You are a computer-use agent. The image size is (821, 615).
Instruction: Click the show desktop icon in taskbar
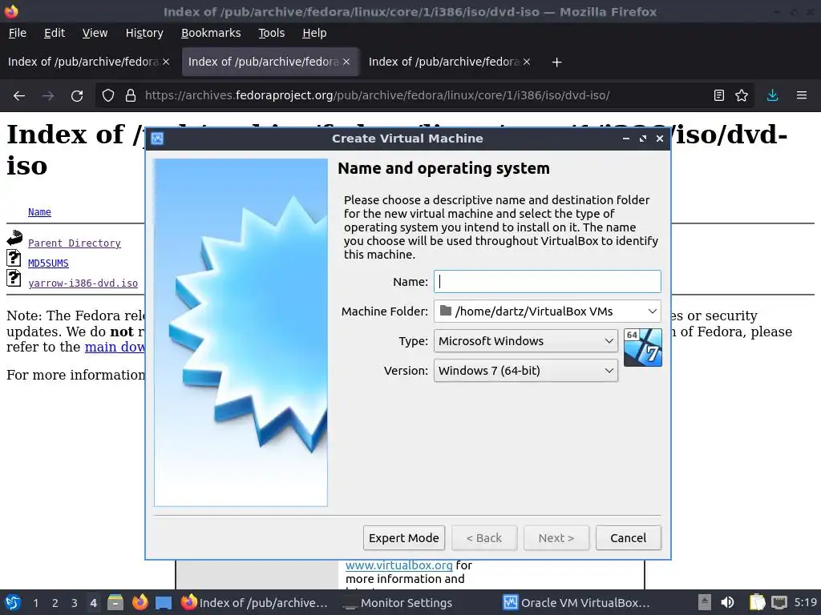164,603
